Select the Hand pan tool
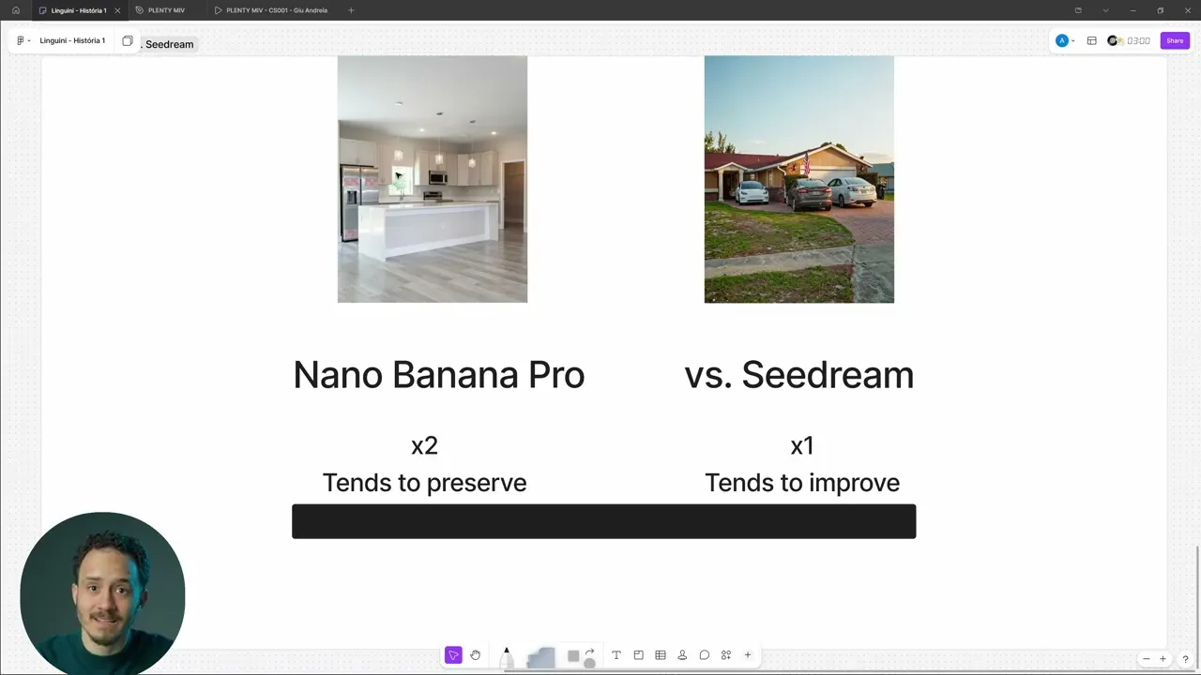Image resolution: width=1201 pixels, height=675 pixels. (x=476, y=655)
